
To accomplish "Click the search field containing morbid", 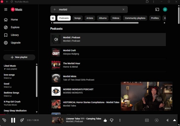I will pyautogui.click(x=89, y=9).
